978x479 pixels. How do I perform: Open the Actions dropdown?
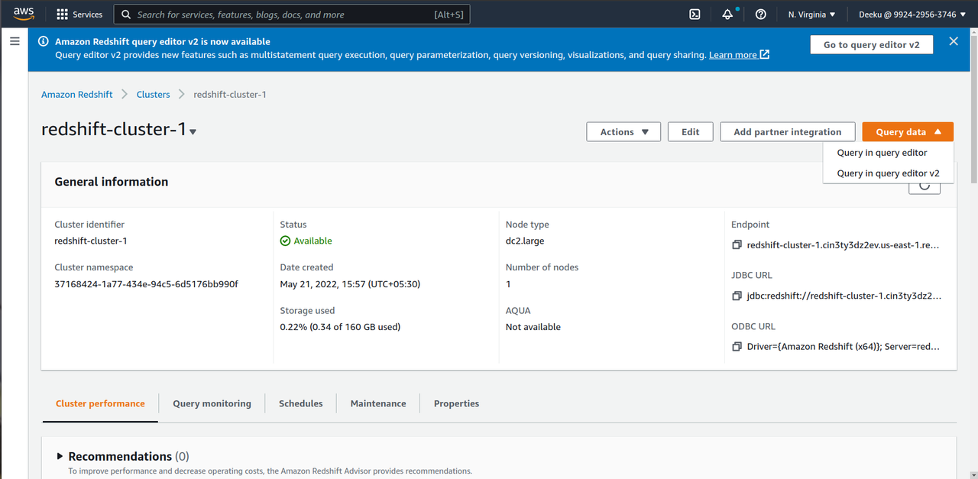pyautogui.click(x=623, y=131)
